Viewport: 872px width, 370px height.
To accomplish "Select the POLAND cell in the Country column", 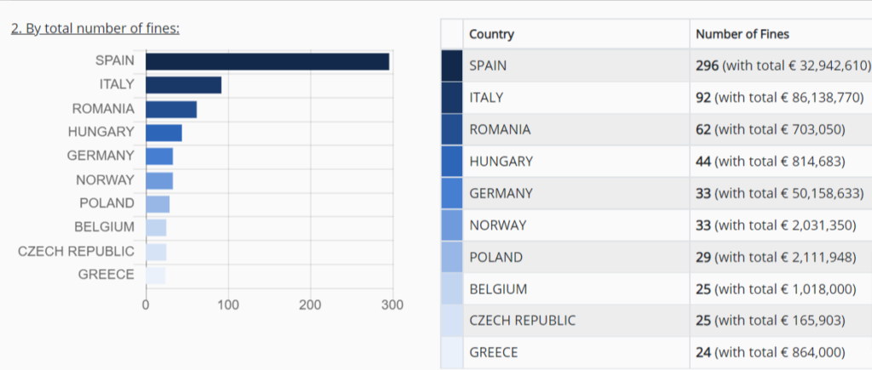I will point(577,257).
